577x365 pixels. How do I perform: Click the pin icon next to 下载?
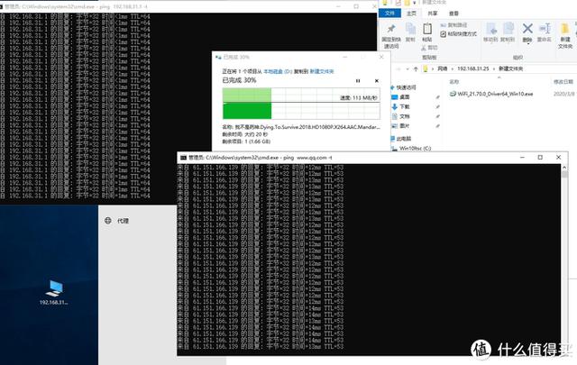pyautogui.click(x=438, y=107)
